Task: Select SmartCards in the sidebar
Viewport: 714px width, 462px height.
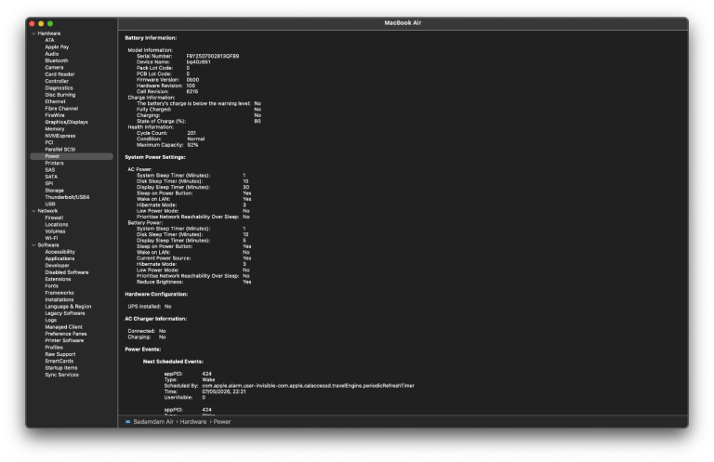Action: [59, 361]
